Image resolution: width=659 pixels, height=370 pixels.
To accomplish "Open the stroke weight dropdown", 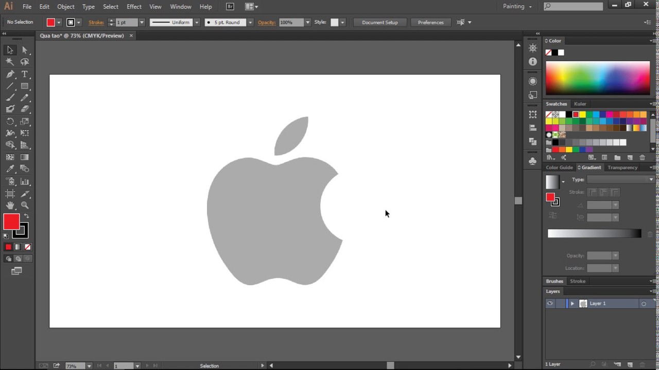I will [x=142, y=23].
